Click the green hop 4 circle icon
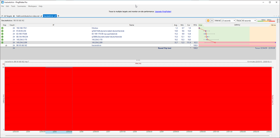Image resolution: width=280 pixels, height=138 pixels. coord(2,37)
